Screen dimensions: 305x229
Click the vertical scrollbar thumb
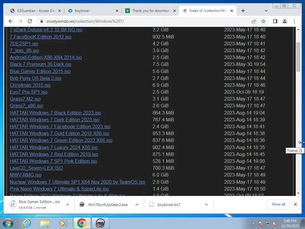[x=298, y=57]
